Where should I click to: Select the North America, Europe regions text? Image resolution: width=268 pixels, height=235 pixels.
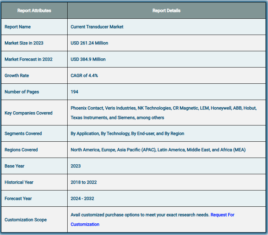[x=158, y=150]
